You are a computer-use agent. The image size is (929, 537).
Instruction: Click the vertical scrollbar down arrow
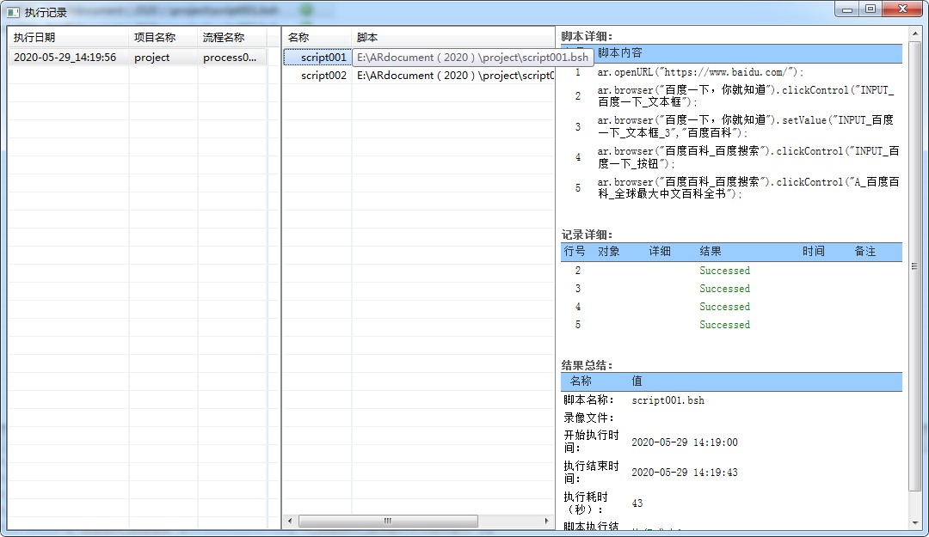914,522
